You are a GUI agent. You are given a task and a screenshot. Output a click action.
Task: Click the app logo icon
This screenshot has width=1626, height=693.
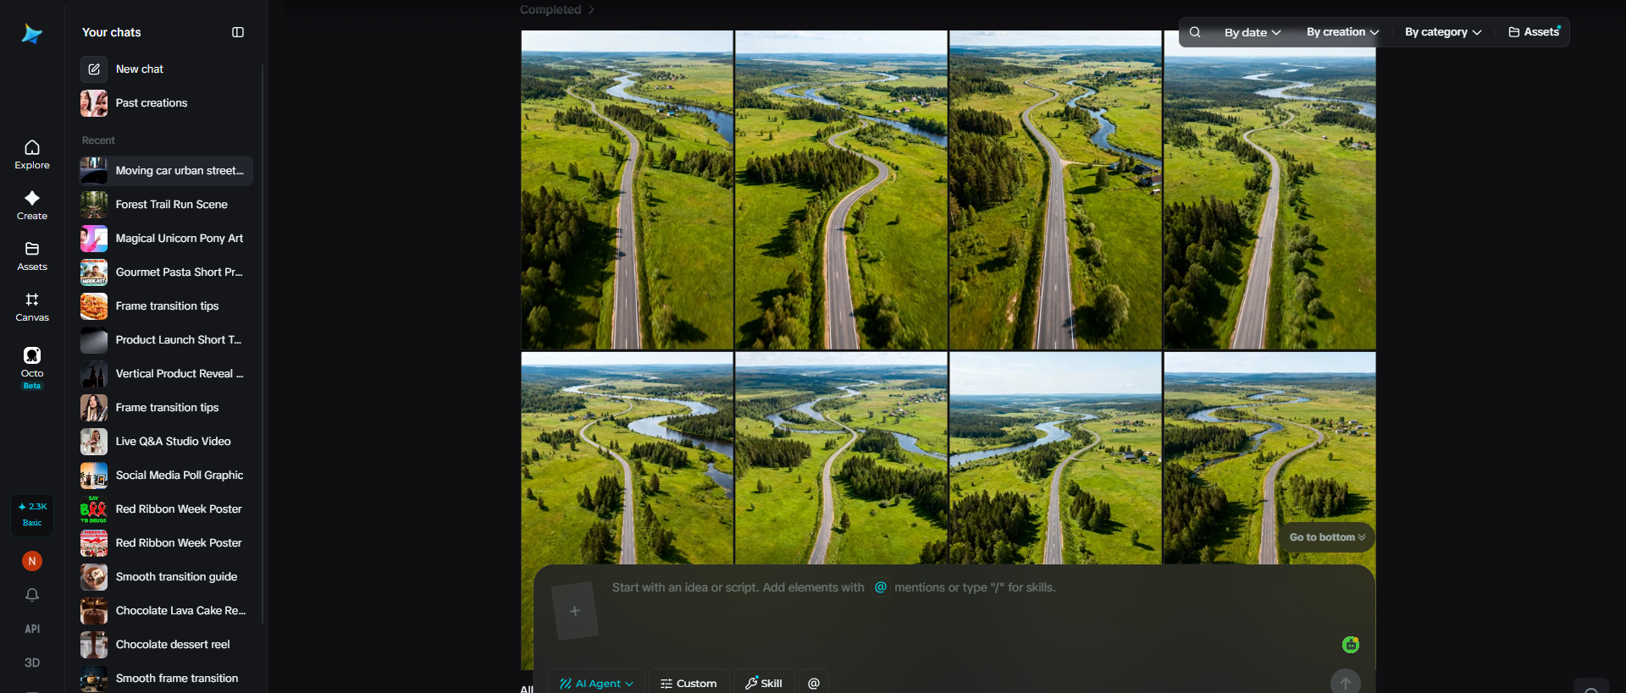pos(32,34)
